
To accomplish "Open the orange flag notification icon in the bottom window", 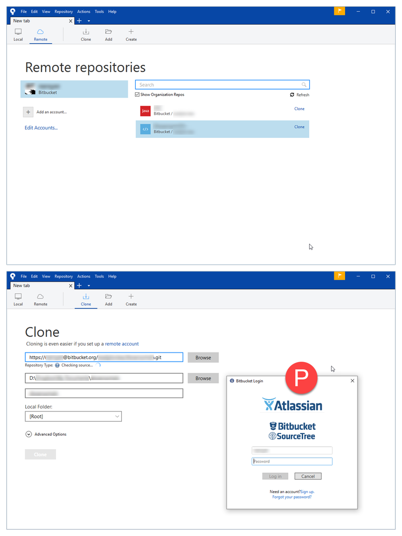I will [339, 276].
